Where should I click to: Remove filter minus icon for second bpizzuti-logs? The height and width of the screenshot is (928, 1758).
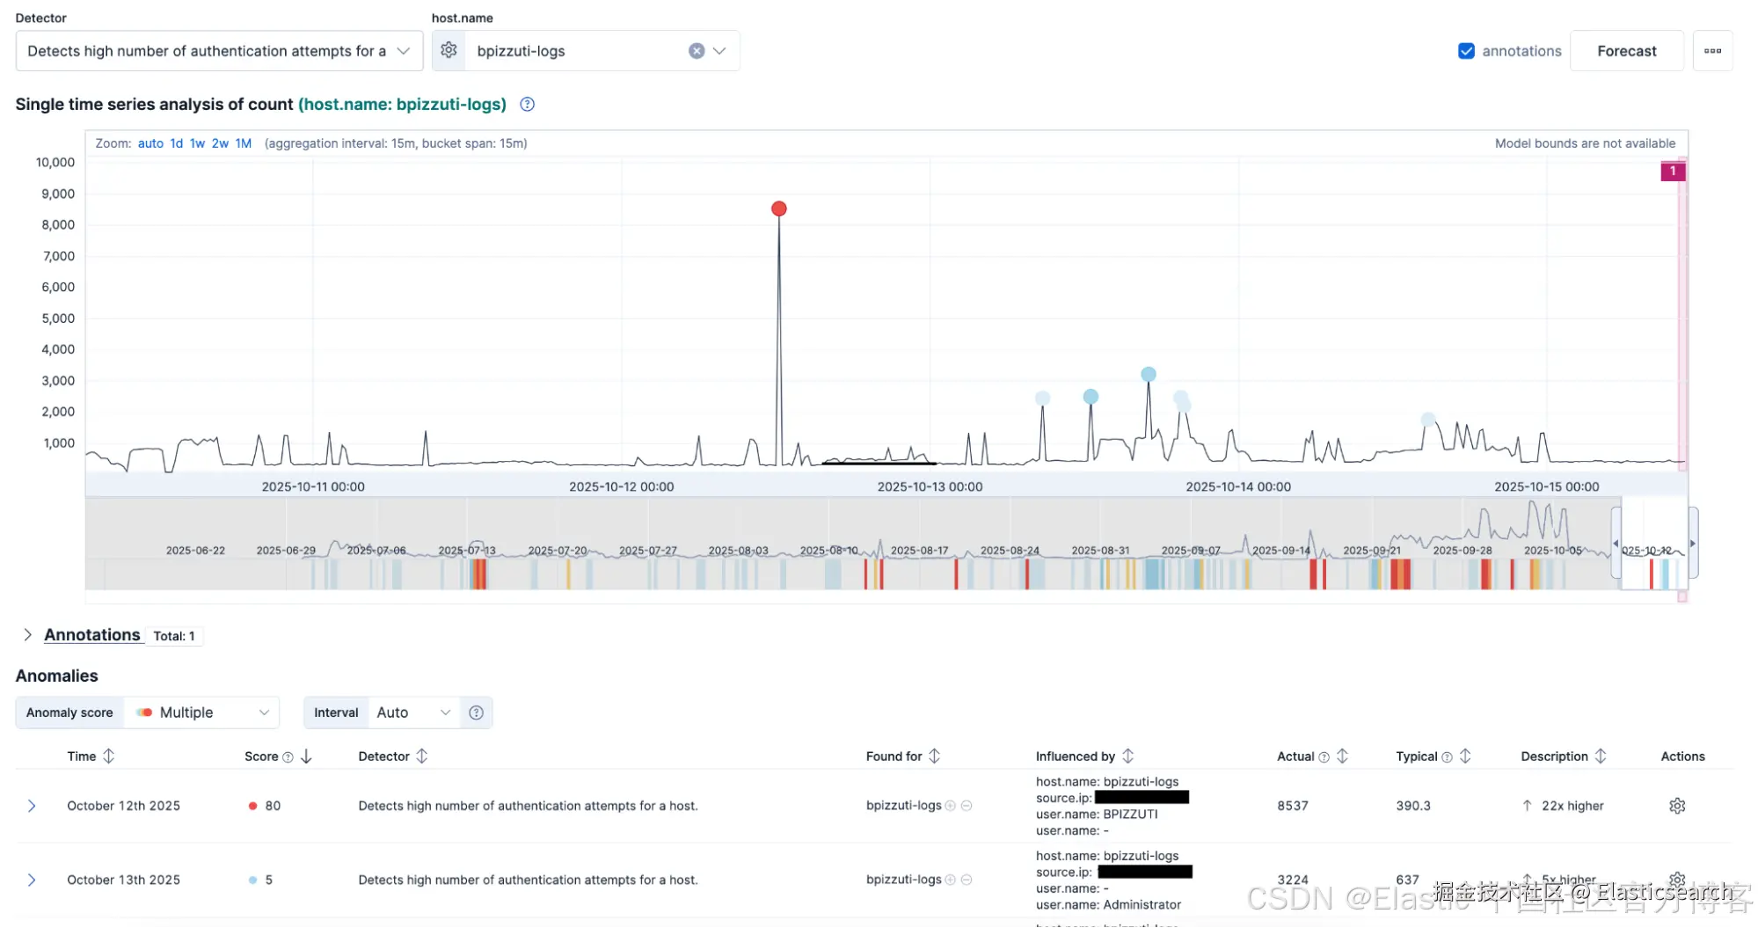click(967, 880)
